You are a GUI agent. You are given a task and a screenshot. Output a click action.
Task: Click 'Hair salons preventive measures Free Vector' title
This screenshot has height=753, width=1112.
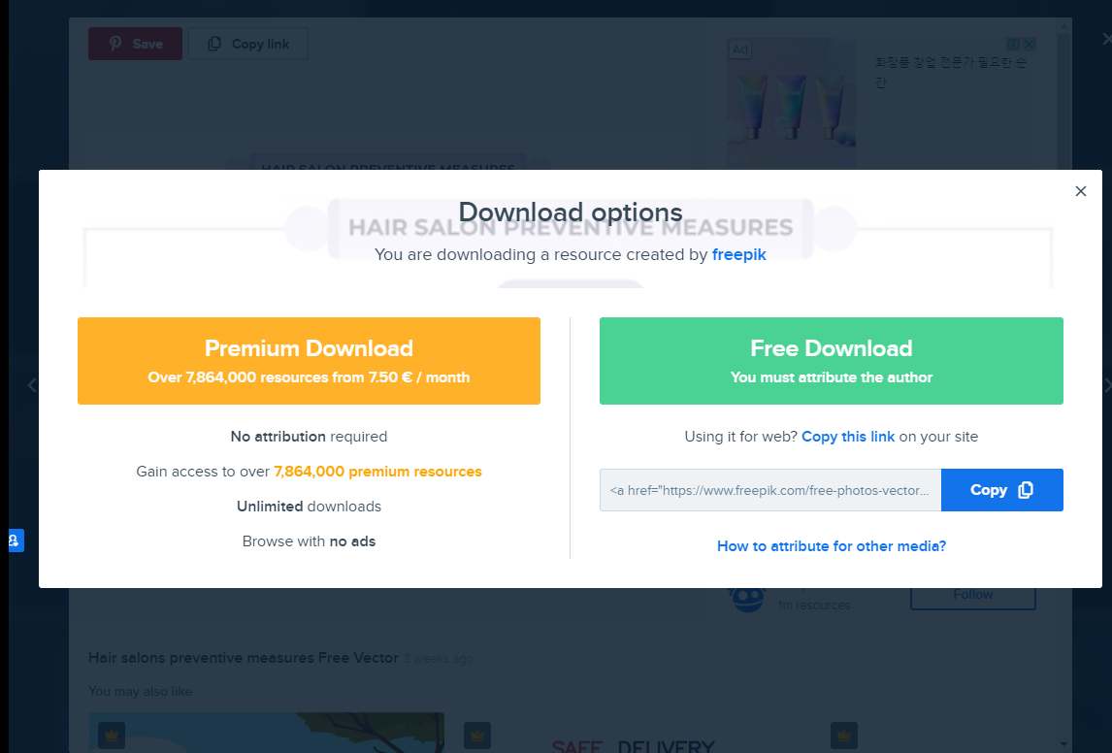click(244, 658)
